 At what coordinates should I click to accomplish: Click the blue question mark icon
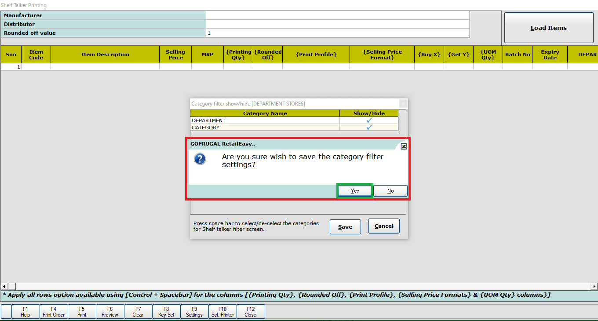200,159
